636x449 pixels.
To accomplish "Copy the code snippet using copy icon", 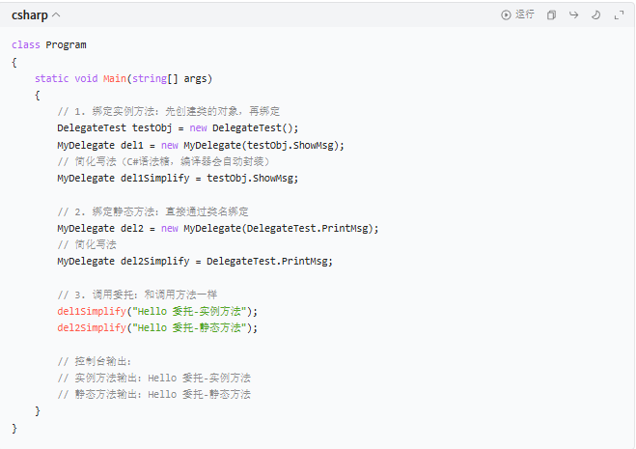I will click(x=551, y=14).
